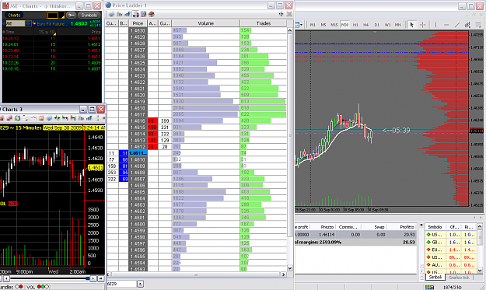Switch chart to M15 timeframe

[x=334, y=25]
